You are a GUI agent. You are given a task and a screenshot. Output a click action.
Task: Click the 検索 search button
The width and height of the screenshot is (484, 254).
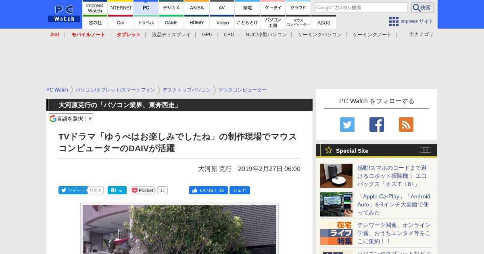422,8
